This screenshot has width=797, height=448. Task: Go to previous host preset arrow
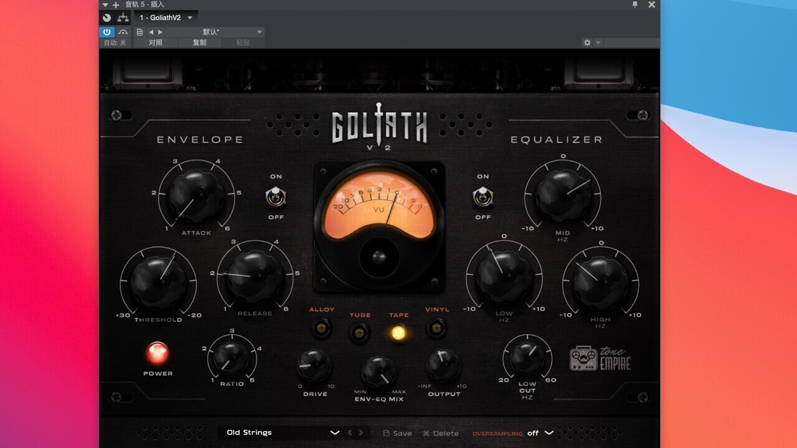click(x=151, y=32)
